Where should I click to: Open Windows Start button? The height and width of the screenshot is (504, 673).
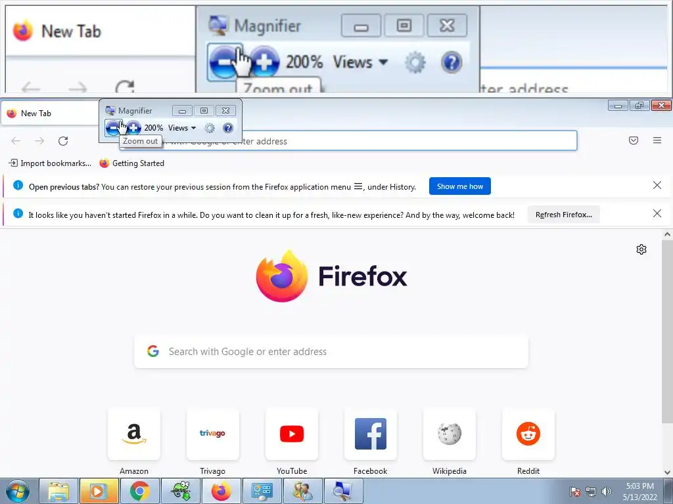[x=18, y=491]
